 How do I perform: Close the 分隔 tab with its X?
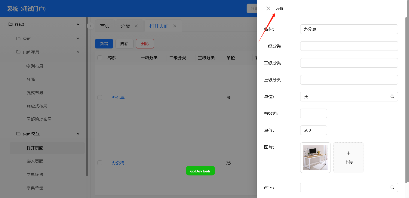click(x=136, y=26)
